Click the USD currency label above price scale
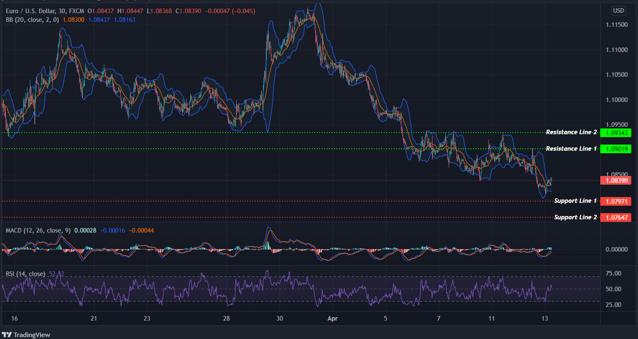638x339 pixels. tap(618, 11)
